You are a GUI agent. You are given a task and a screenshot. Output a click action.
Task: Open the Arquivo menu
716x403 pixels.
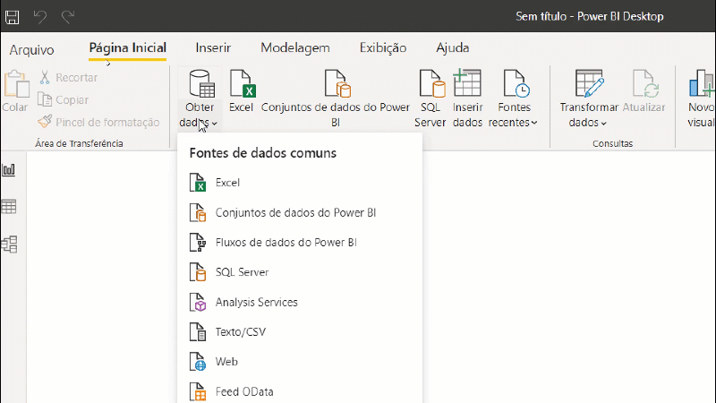31,49
